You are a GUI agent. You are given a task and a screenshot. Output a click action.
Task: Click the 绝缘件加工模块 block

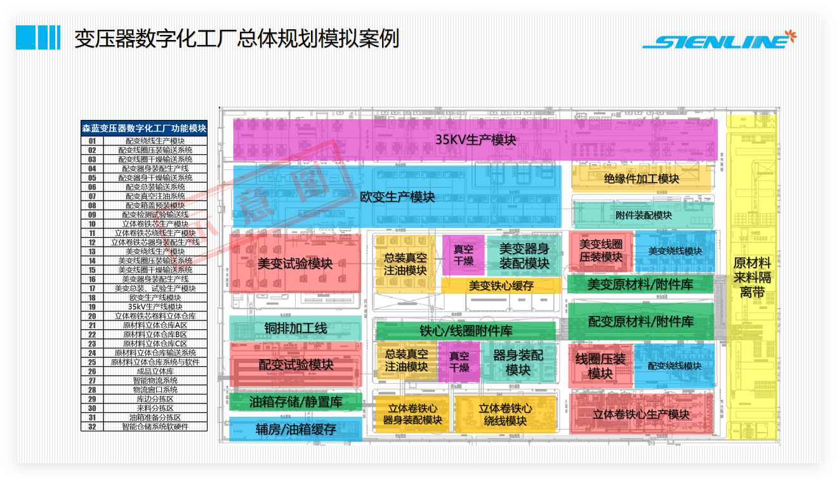click(641, 178)
